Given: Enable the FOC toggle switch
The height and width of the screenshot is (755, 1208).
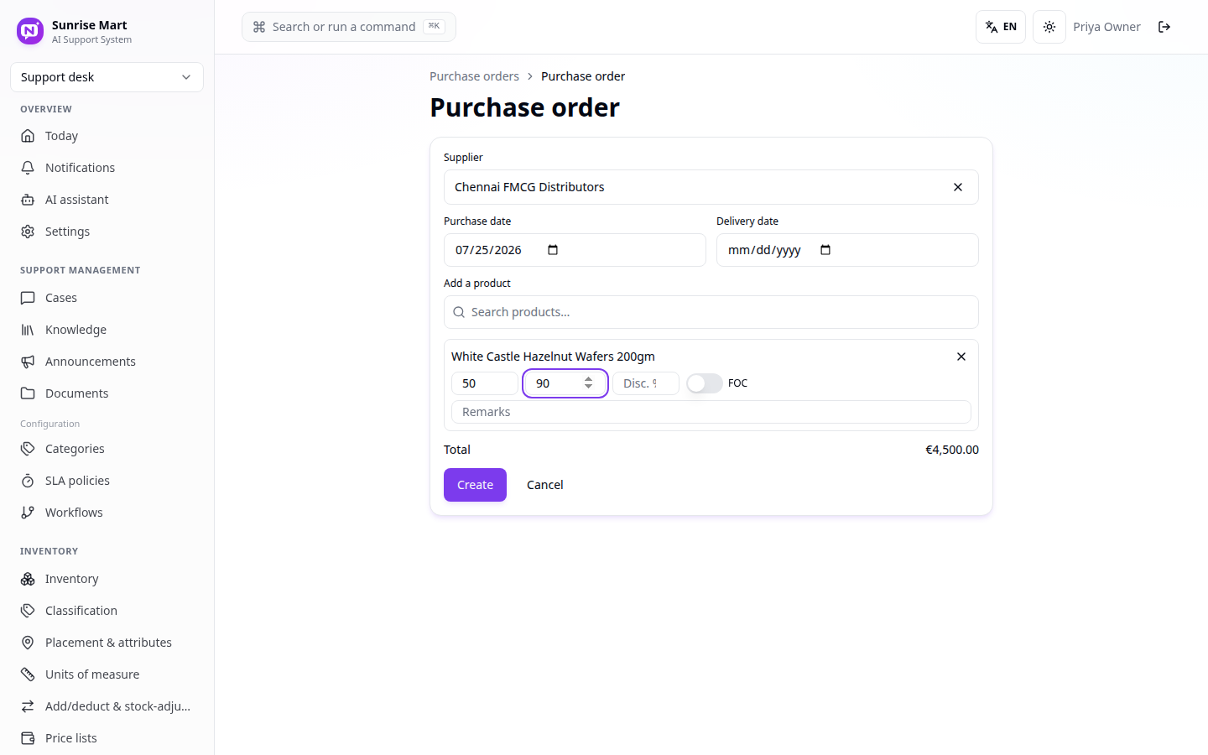Looking at the screenshot, I should tap(705, 383).
